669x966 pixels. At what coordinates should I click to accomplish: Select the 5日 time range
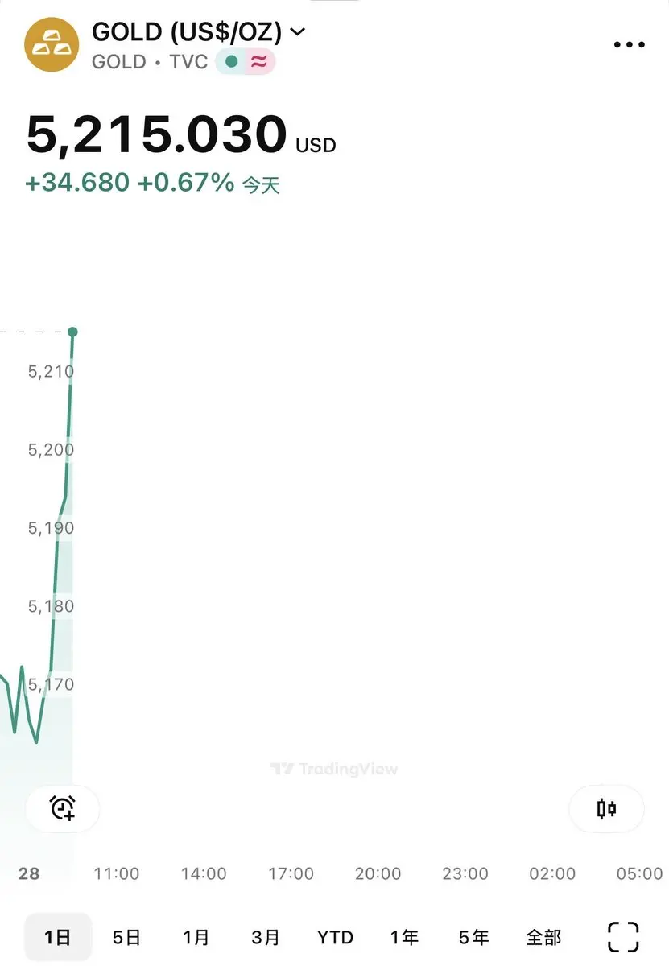click(126, 937)
